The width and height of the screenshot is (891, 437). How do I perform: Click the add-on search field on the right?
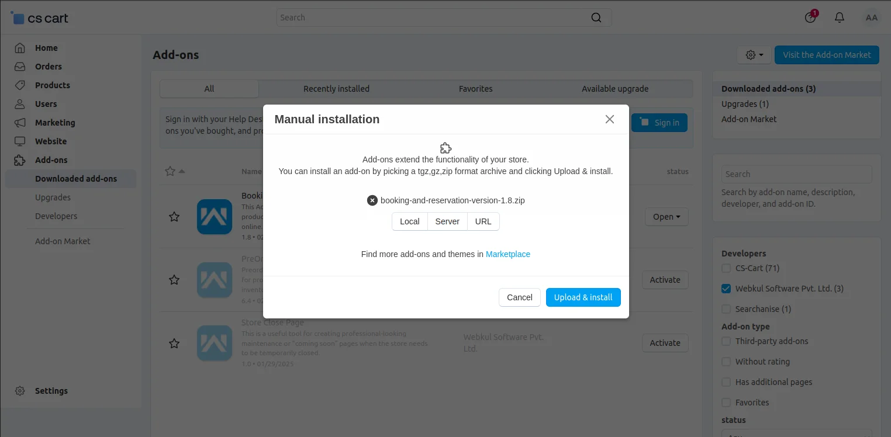(x=796, y=174)
